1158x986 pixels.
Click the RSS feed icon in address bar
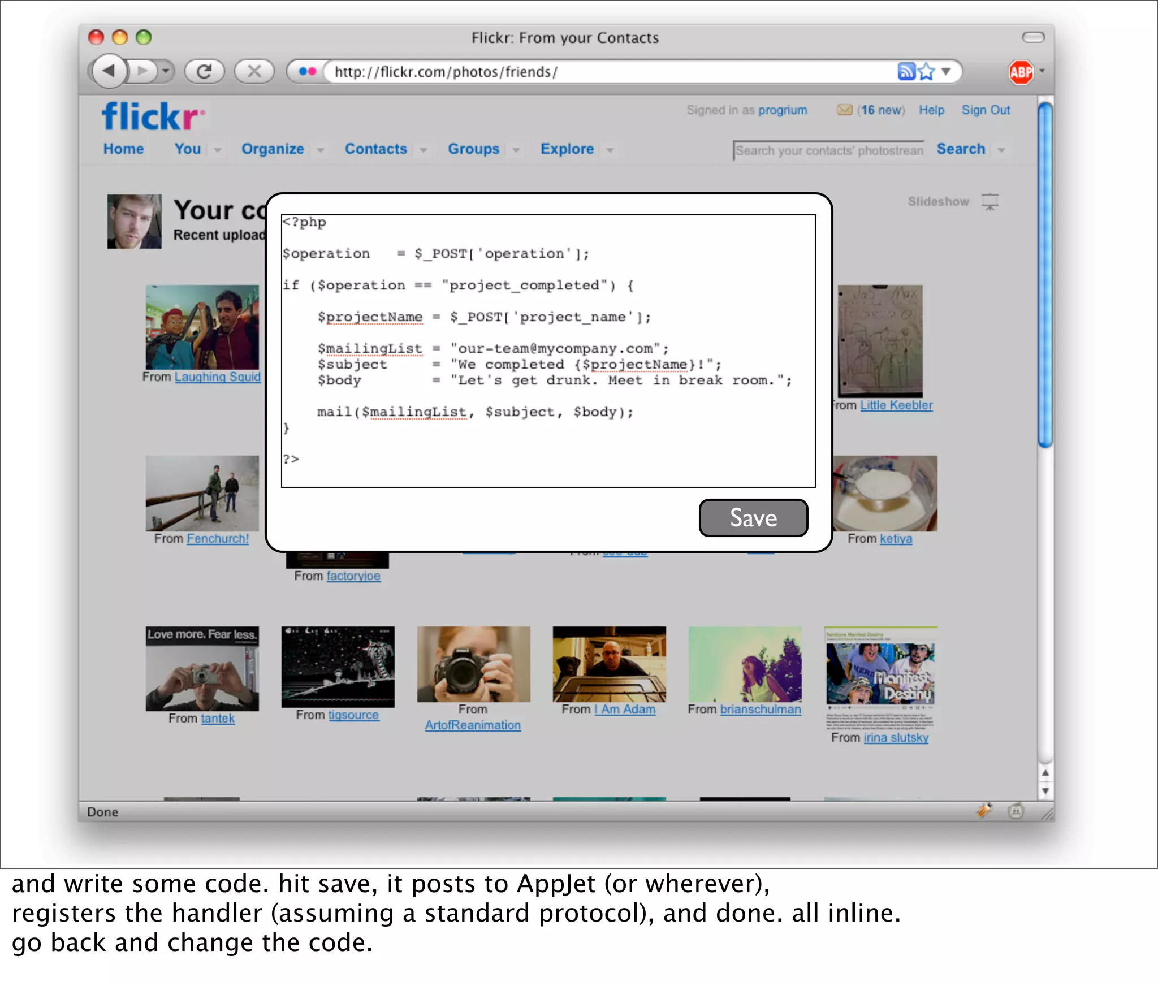906,71
